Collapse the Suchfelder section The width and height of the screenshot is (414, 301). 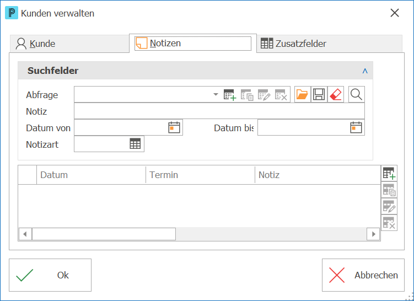pos(365,71)
